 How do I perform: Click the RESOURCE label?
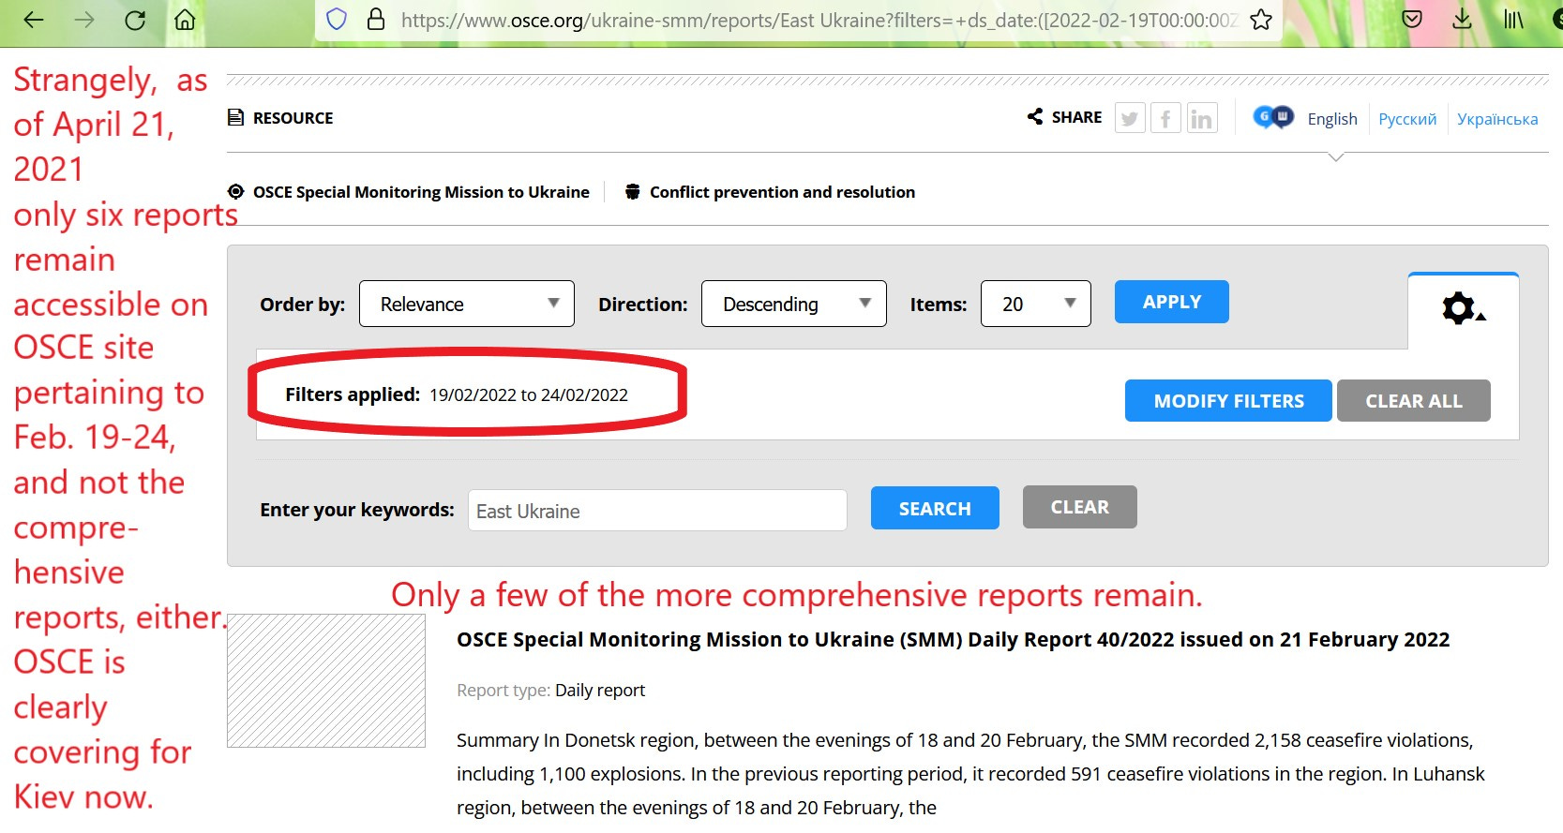[x=293, y=118]
